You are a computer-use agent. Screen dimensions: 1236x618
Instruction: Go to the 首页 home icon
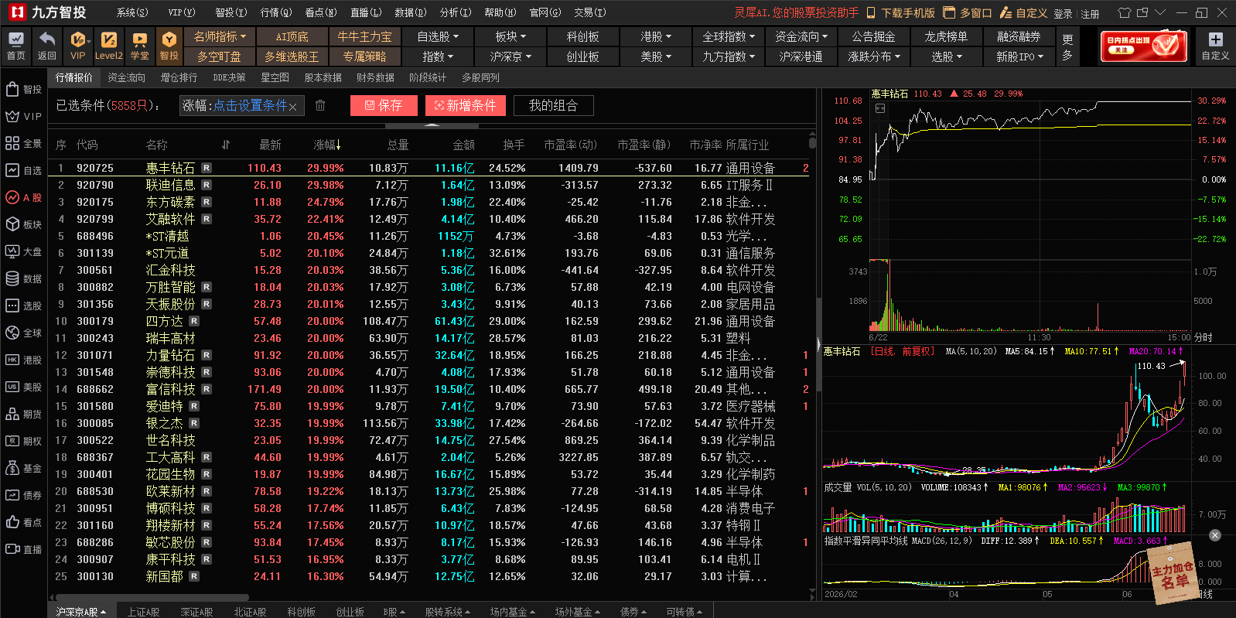15,46
